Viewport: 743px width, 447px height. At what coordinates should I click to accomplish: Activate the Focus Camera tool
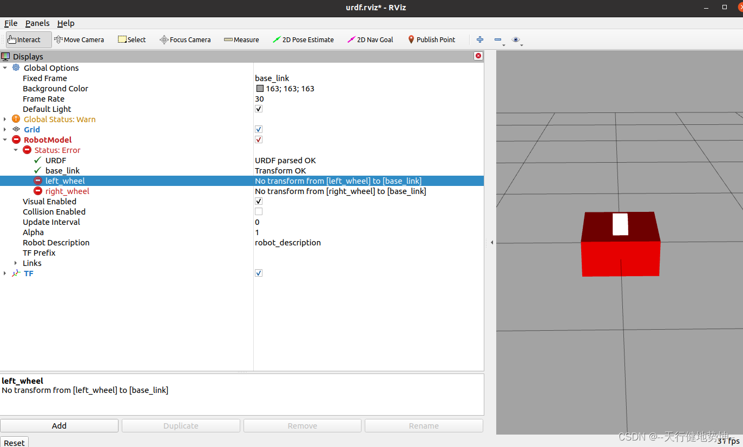click(x=185, y=39)
